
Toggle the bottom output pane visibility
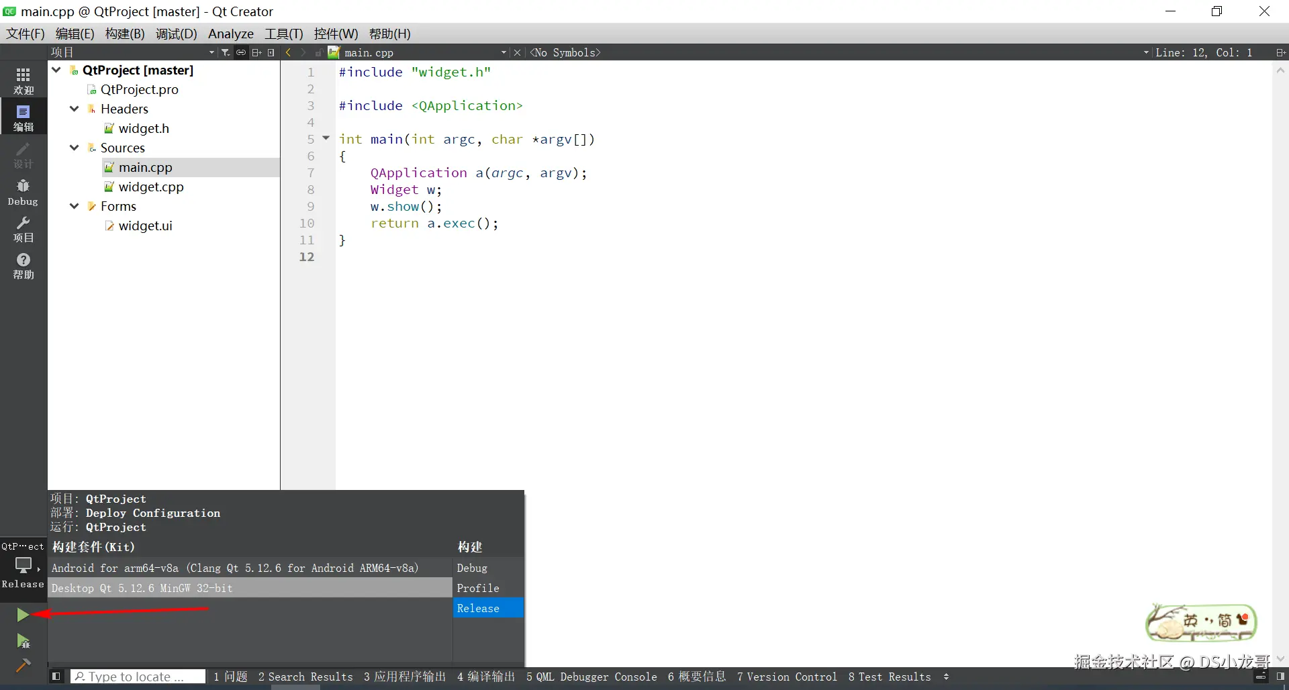pyautogui.click(x=1261, y=677)
